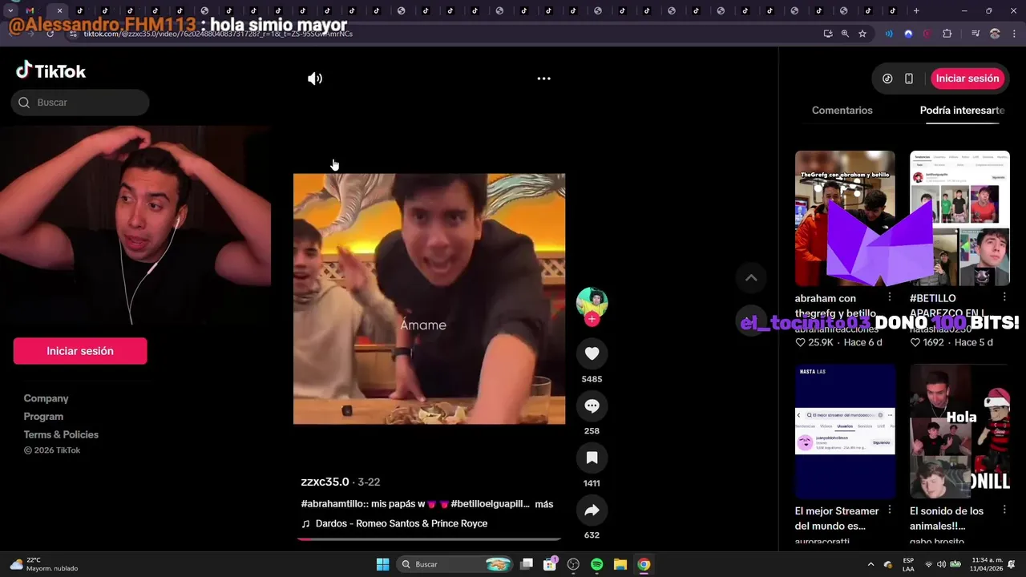Switch to the Gmail tab
Screen dimensions: 1026x577
(x=30, y=10)
